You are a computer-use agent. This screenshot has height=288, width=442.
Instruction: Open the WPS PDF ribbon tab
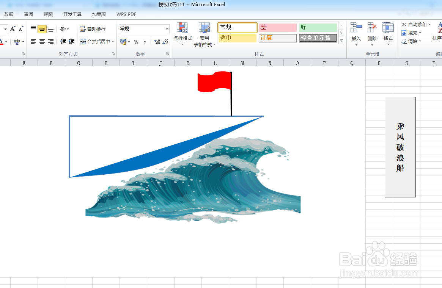[126, 14]
